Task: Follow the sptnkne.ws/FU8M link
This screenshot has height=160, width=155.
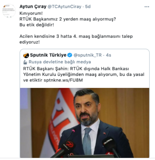Action: click(63, 80)
